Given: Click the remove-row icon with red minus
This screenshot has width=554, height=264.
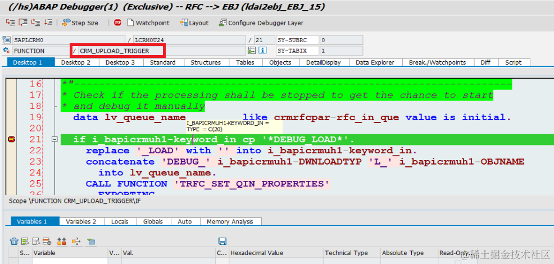Looking at the screenshot, I should (x=47, y=242).
